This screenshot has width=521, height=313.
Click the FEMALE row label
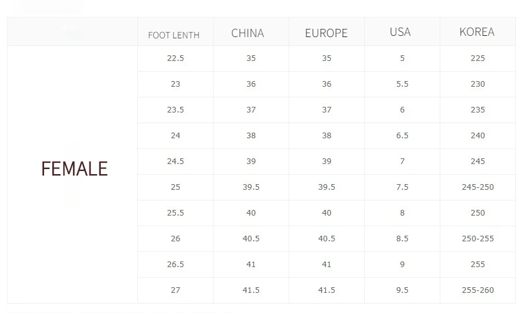point(74,168)
